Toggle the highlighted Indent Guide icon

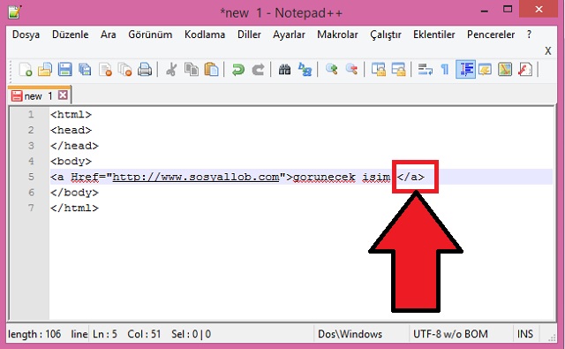pyautogui.click(x=465, y=69)
